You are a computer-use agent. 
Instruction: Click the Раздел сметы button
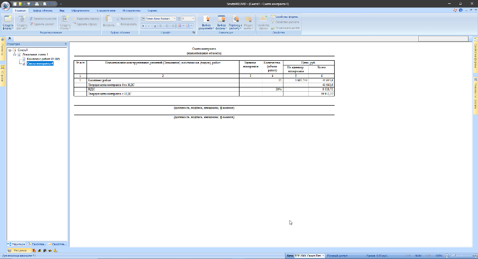pyautogui.click(x=248, y=22)
